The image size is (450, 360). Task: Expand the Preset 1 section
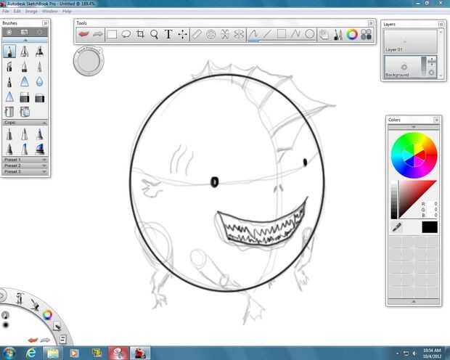(25, 160)
